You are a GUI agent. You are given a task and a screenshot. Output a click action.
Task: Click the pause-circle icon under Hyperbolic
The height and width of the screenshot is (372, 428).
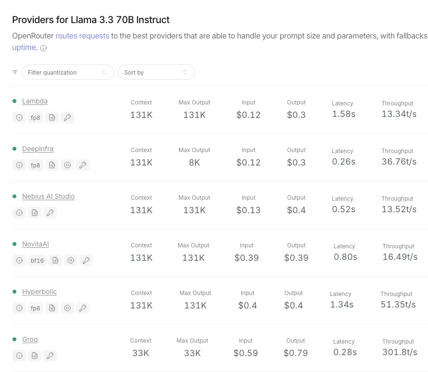point(67,308)
